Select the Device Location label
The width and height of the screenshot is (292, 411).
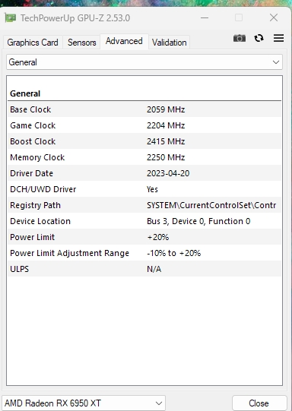click(40, 222)
